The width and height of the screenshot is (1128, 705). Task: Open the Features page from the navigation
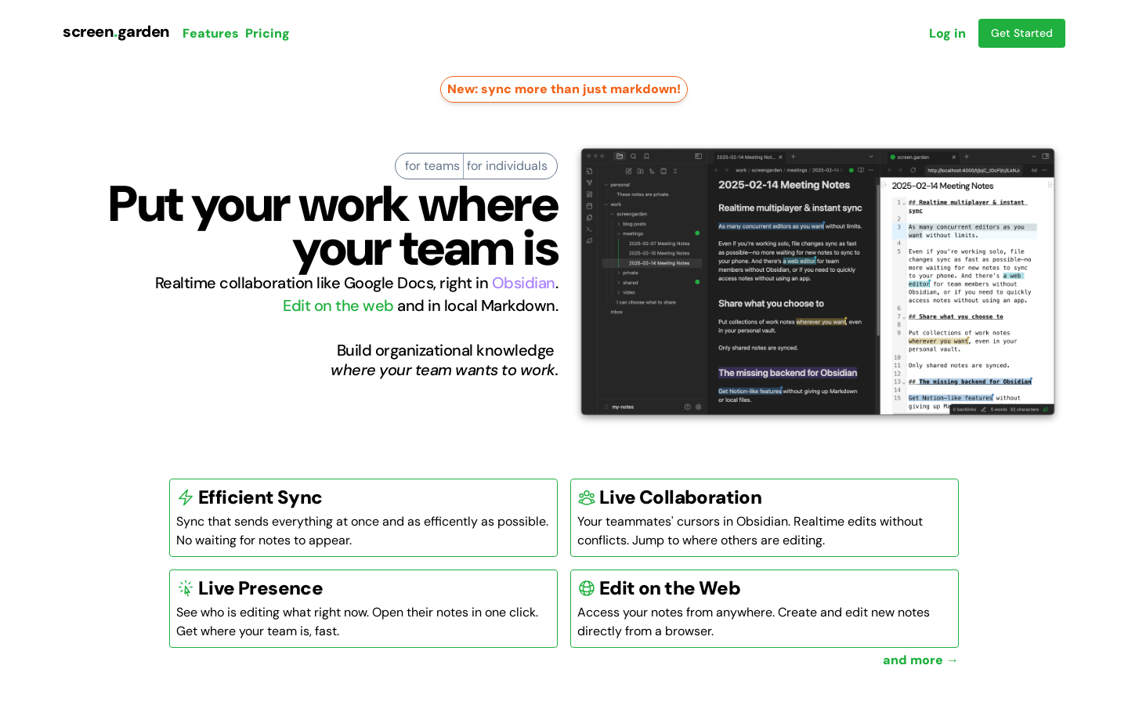click(211, 34)
